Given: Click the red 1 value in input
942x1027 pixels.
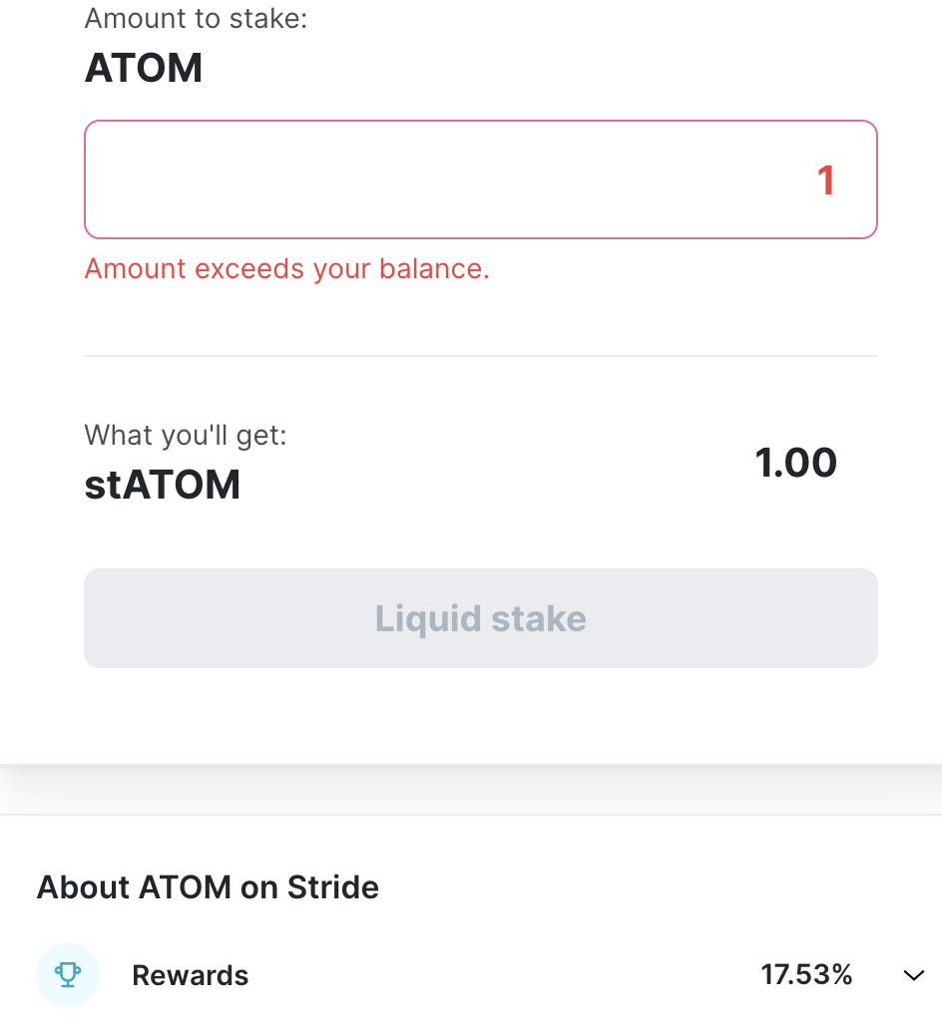Looking at the screenshot, I should tap(826, 180).
